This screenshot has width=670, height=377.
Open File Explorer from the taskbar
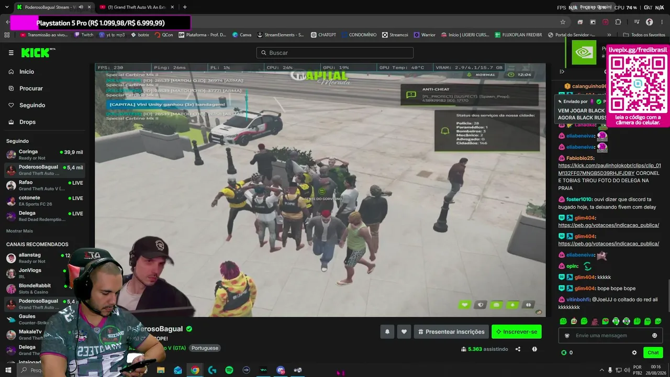[x=161, y=370]
